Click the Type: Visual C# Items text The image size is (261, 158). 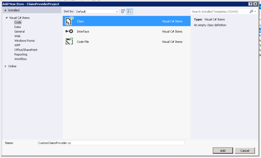click(209, 19)
